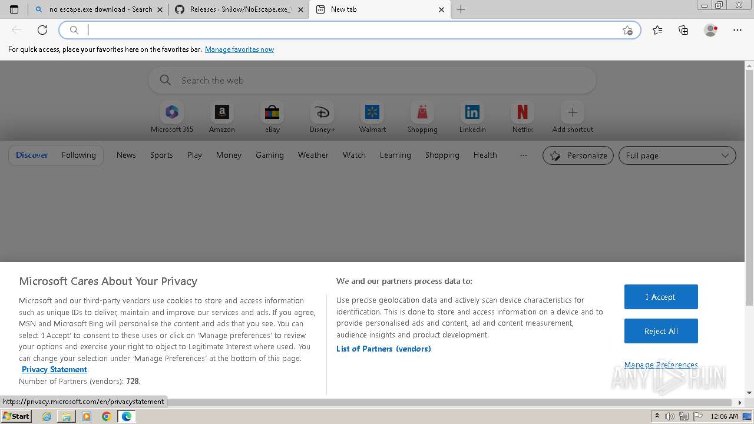This screenshot has height=424, width=754.
Task: Open the Amazon shortcut tile
Action: (222, 117)
